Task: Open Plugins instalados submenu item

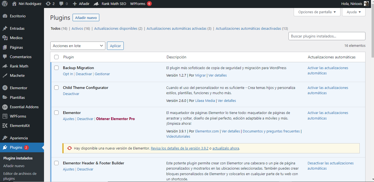Action: click(x=18, y=158)
